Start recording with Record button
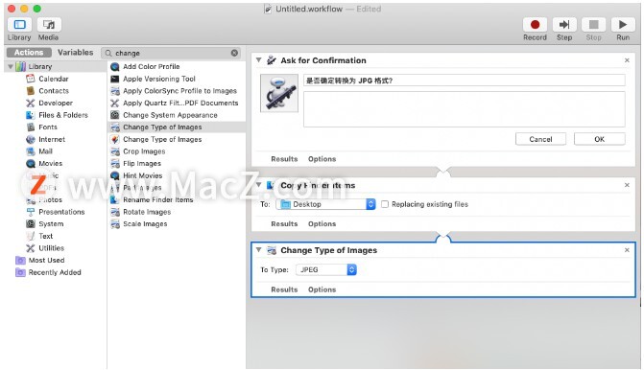The width and height of the screenshot is (644, 370). (x=535, y=25)
